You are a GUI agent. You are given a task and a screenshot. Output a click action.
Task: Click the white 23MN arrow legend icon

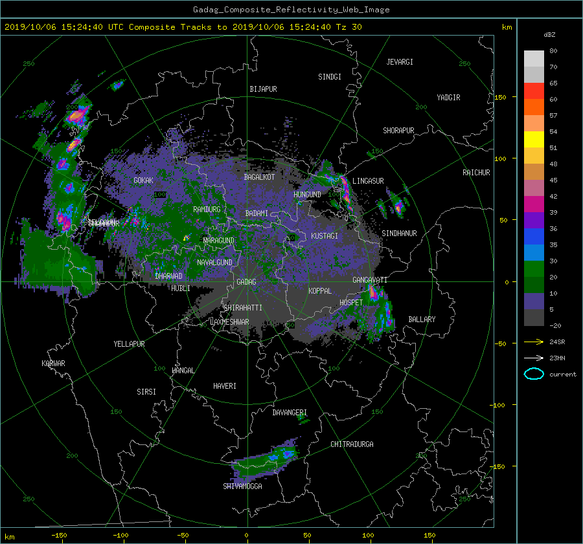(x=534, y=358)
